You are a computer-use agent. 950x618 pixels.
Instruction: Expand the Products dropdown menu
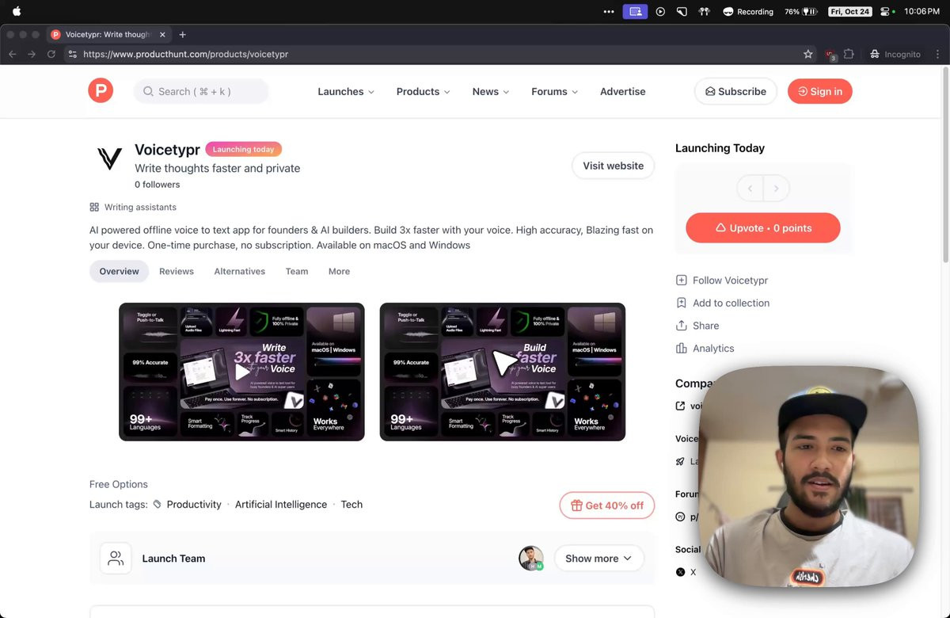tap(423, 91)
